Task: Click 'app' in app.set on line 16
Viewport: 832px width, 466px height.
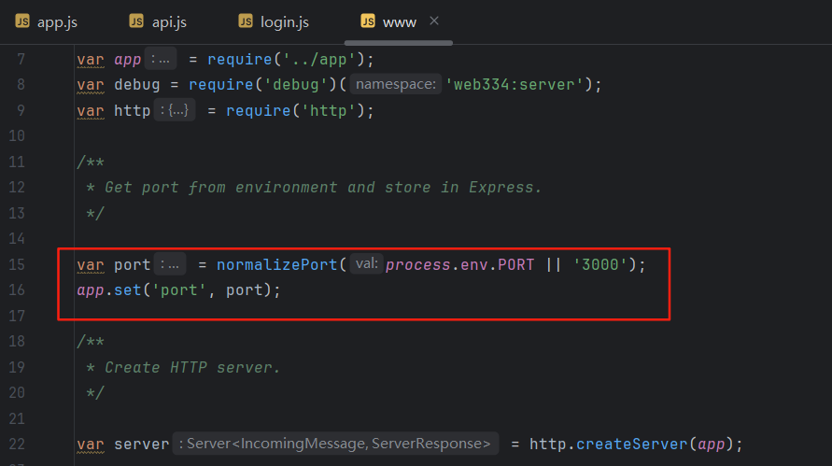Action: tap(91, 290)
